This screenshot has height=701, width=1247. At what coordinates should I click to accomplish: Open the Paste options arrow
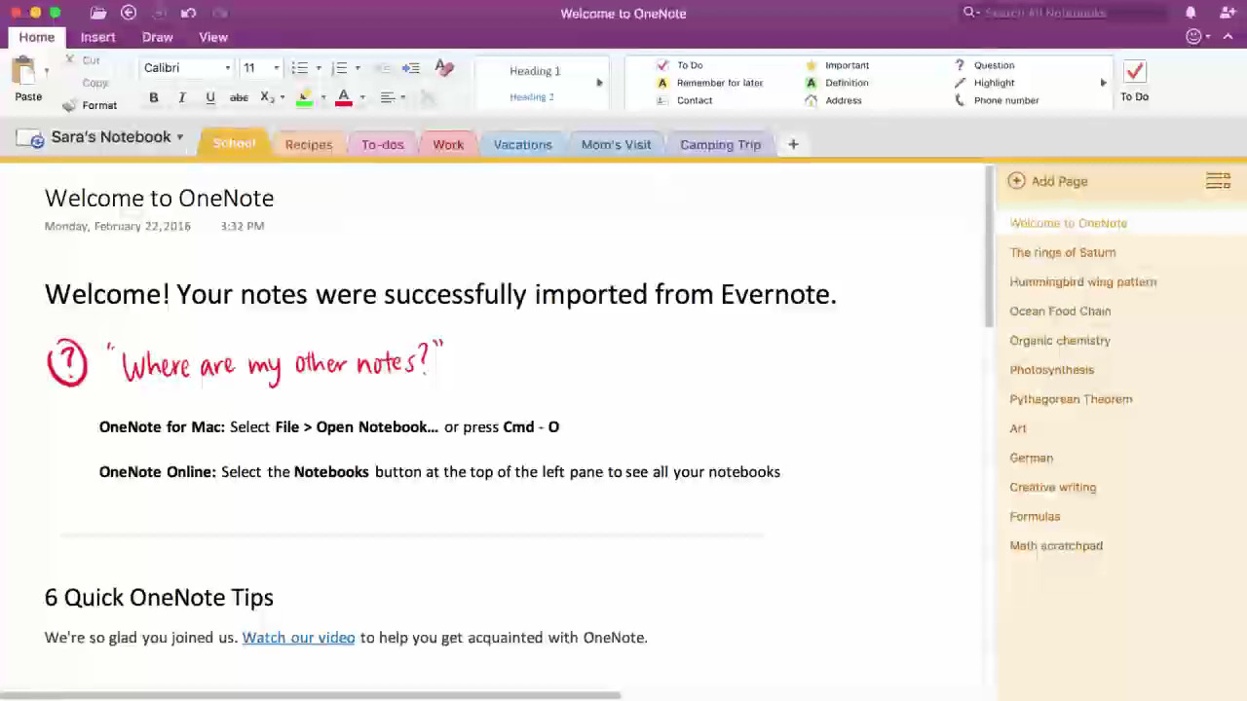pyautogui.click(x=46, y=71)
